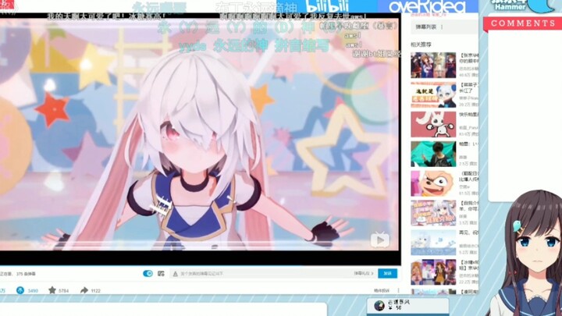This screenshot has width=562, height=316.
Task: Expand the 弹幕列表 panel header
Action: pos(444,27)
